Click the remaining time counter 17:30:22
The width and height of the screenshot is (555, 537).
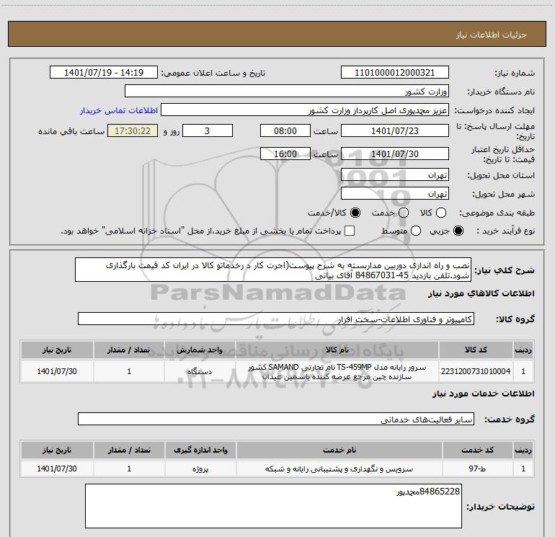(x=133, y=130)
